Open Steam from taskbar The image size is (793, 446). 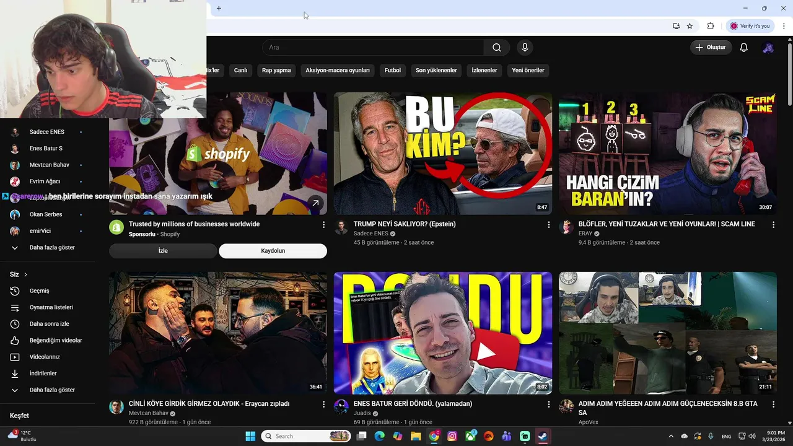click(x=543, y=436)
